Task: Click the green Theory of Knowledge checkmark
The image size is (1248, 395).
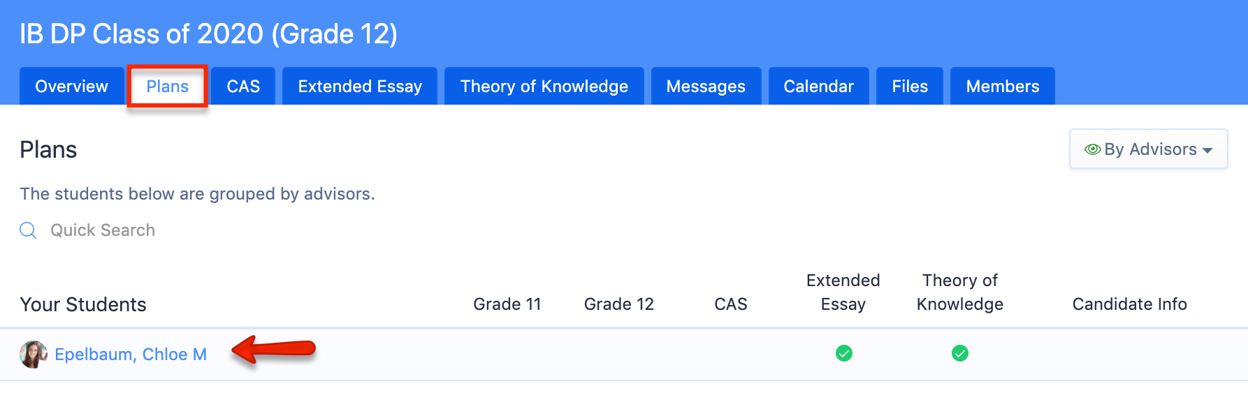Action: click(x=959, y=354)
